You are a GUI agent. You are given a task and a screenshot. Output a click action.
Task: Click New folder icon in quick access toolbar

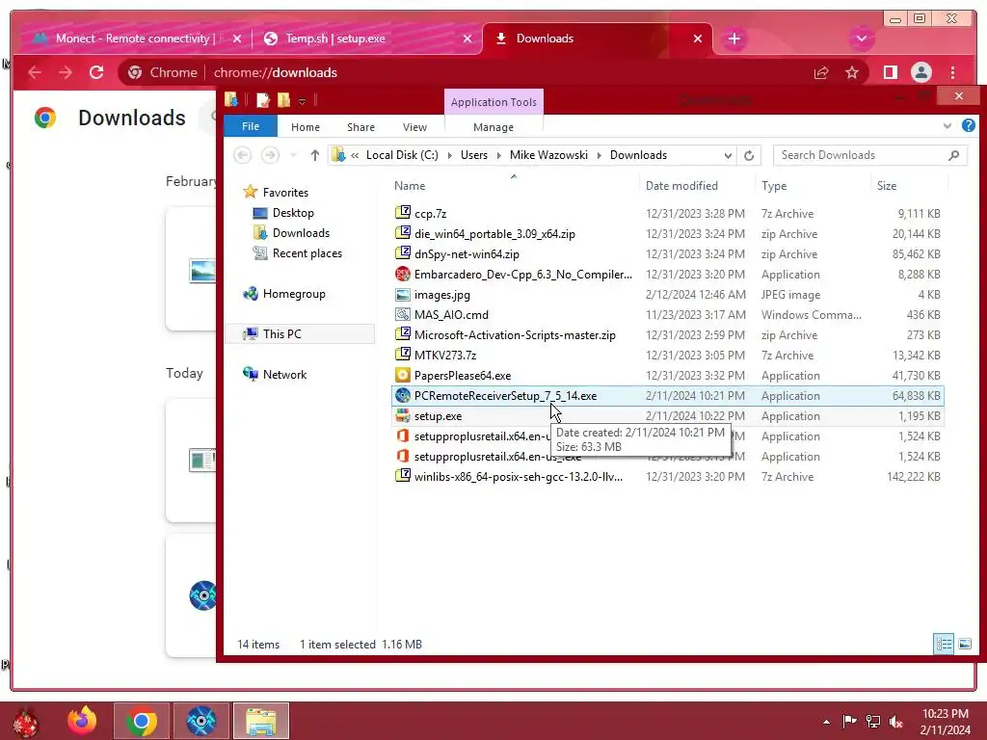[284, 100]
